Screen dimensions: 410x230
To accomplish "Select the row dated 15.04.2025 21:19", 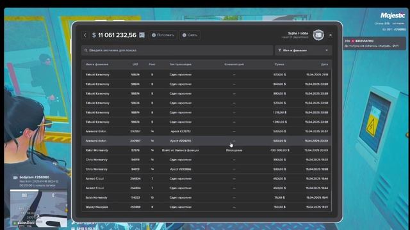I will click(x=206, y=75).
